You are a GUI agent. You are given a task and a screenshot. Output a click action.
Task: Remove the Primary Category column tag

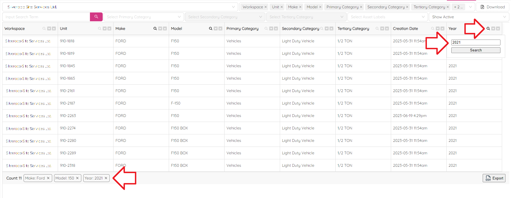click(x=361, y=7)
